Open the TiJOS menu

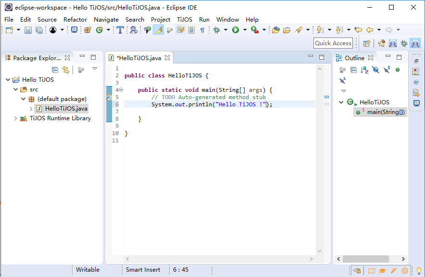185,20
